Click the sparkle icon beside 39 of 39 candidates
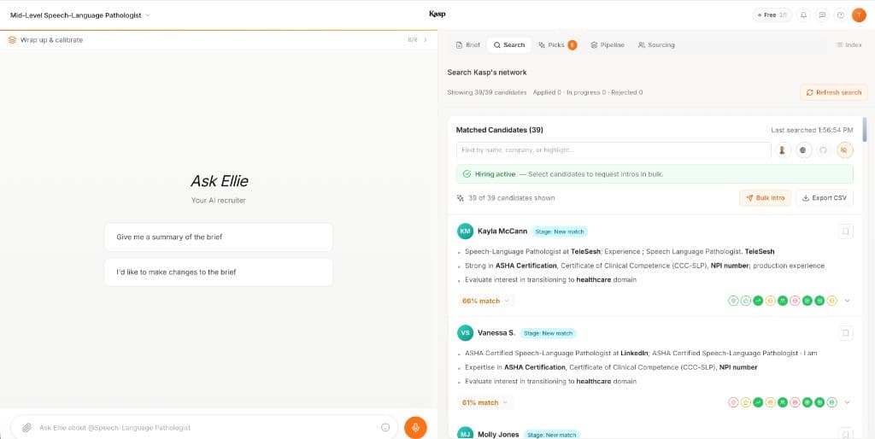 [x=461, y=198]
